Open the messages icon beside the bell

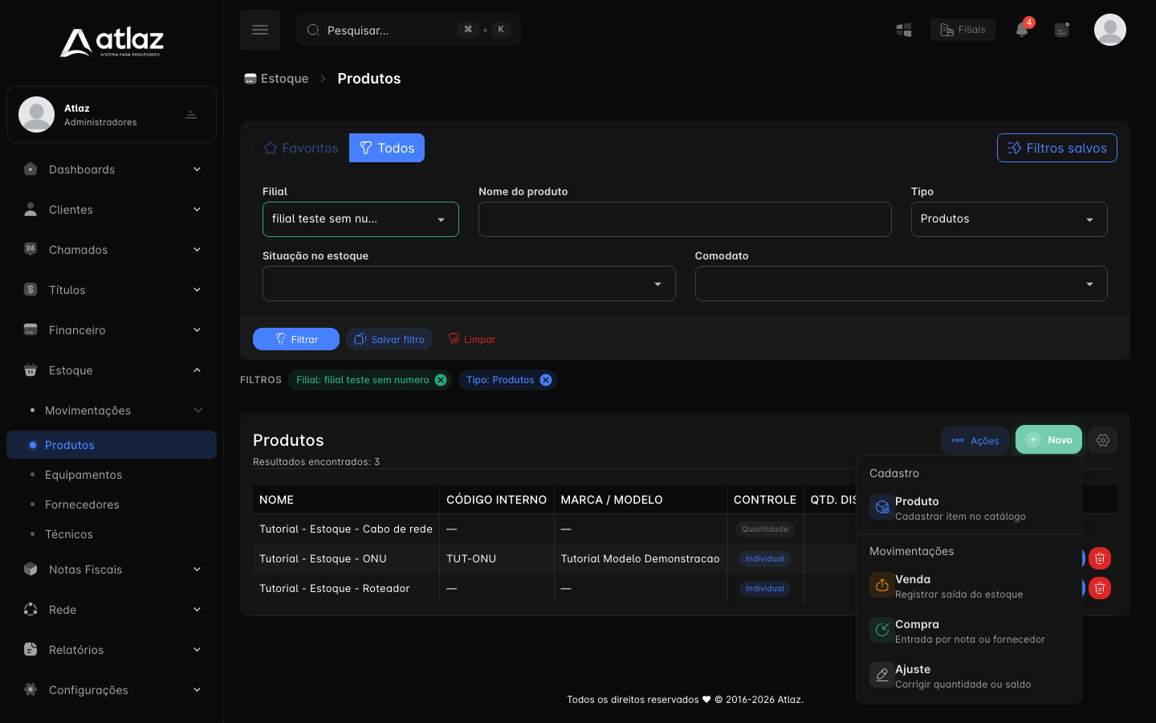1062,30
